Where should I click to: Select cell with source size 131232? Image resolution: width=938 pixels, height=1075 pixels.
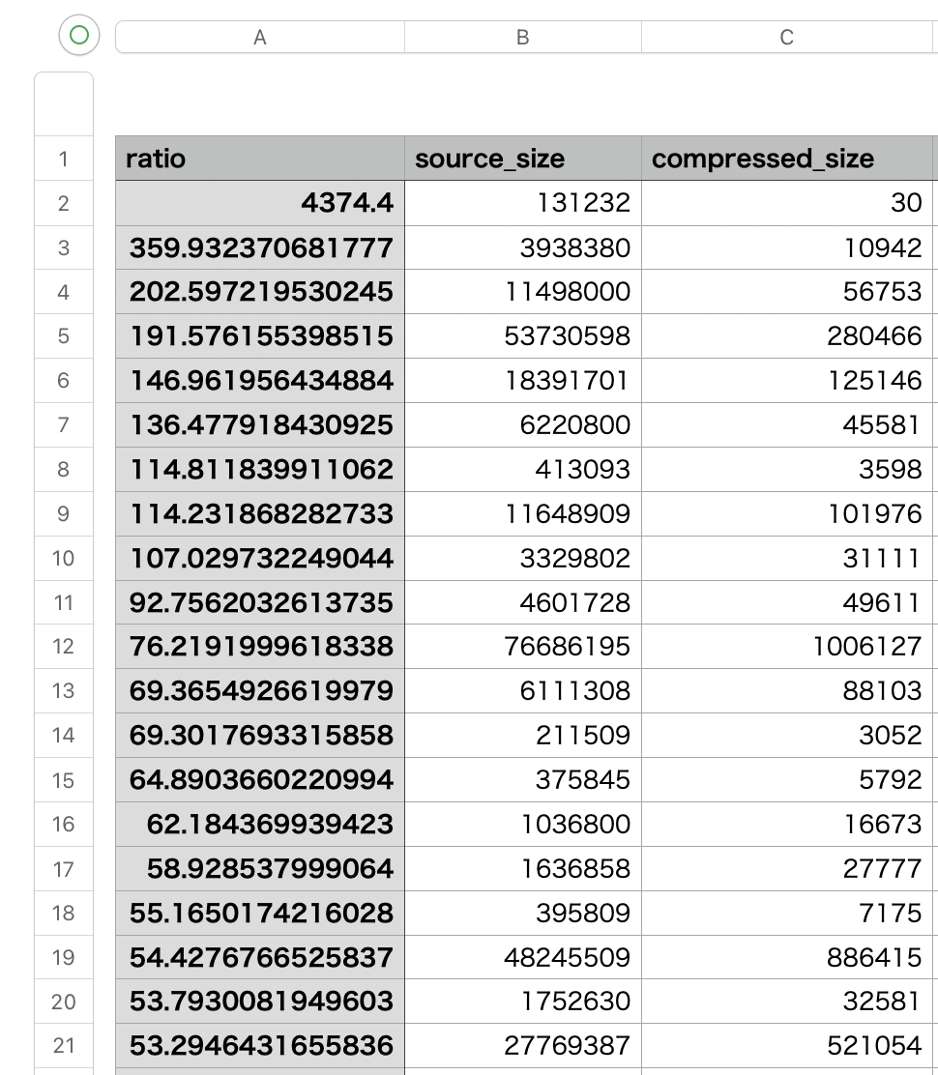[x=523, y=203]
